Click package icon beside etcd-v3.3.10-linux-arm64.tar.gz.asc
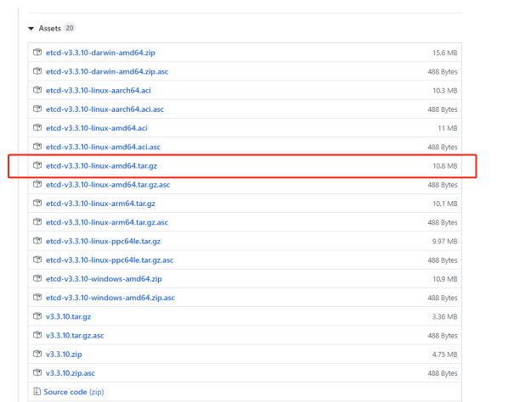This screenshot has width=531, height=402. pos(37,222)
